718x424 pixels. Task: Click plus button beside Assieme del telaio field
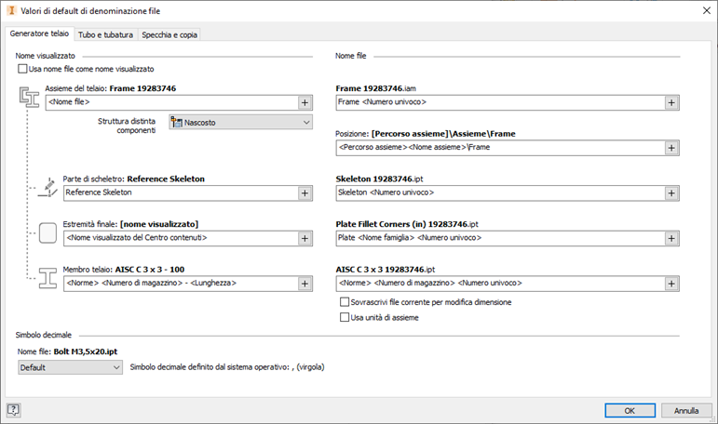point(304,102)
